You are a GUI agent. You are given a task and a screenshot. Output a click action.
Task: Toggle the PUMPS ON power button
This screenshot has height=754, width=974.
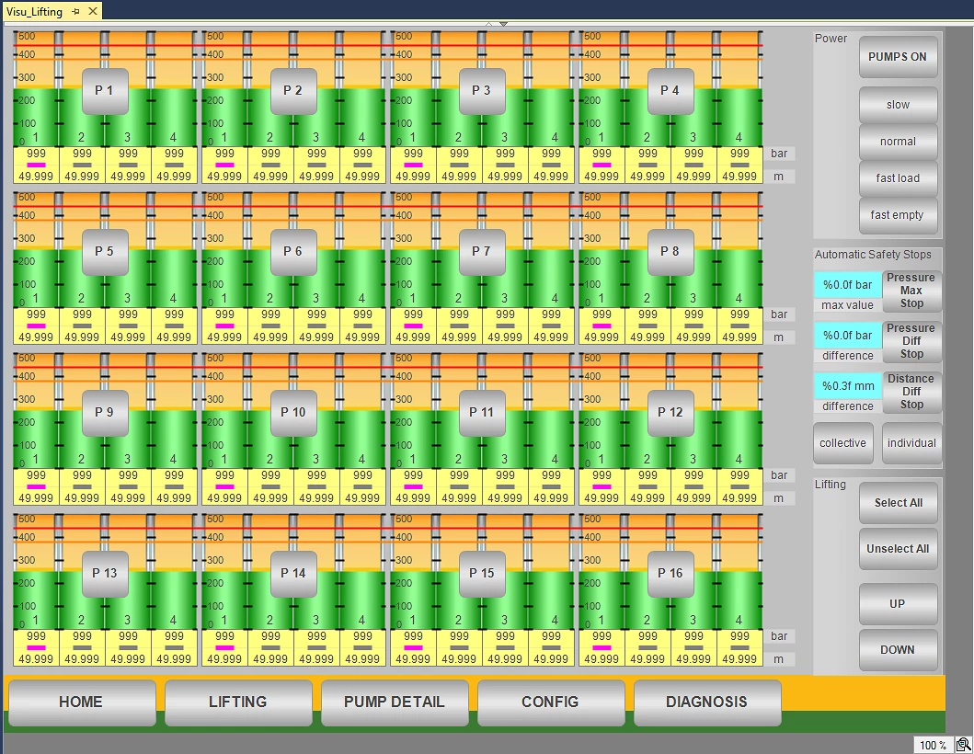click(x=898, y=57)
